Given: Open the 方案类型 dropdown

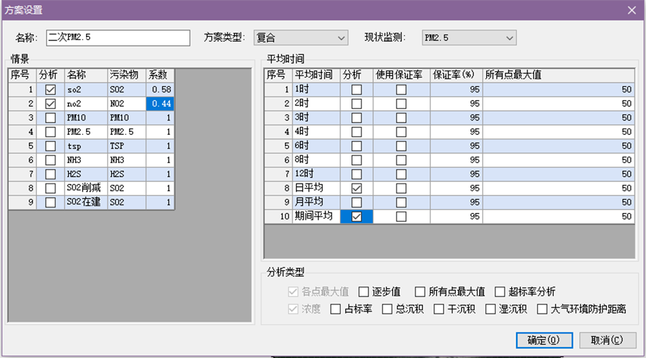Looking at the screenshot, I should [301, 38].
